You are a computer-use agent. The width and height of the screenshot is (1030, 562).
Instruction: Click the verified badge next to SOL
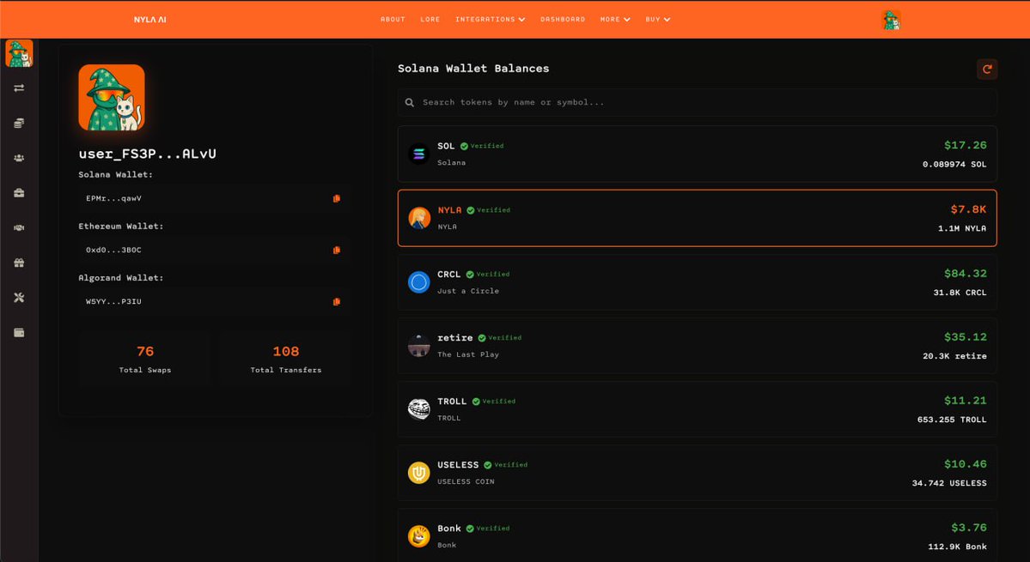(x=482, y=146)
